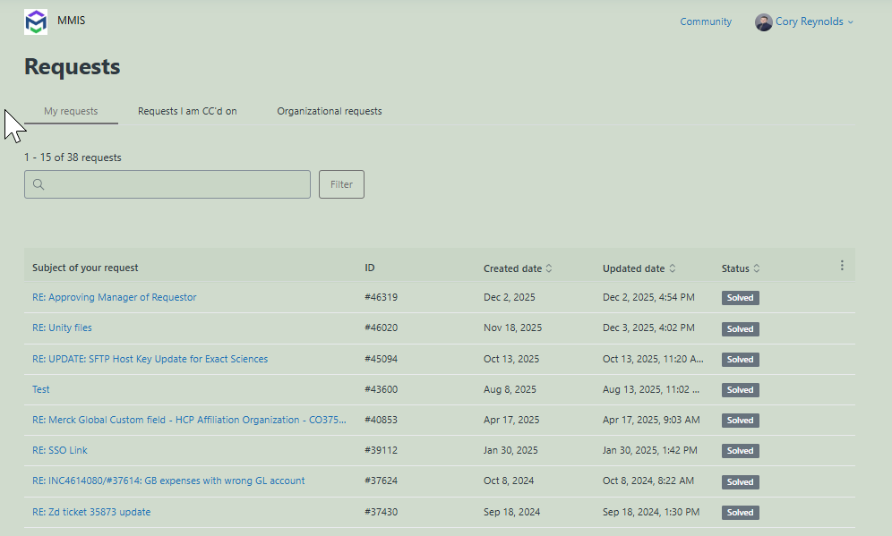The image size is (892, 536).
Task: Open the RE: Unity files request
Action: [x=62, y=328]
